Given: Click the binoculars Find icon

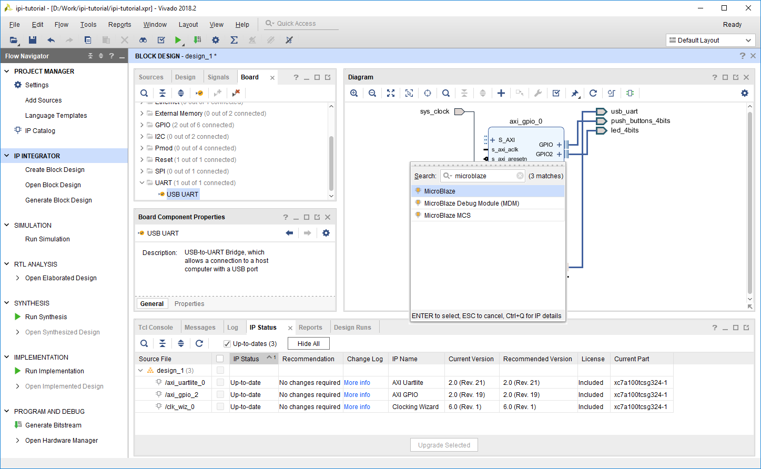Looking at the screenshot, I should [x=143, y=40].
